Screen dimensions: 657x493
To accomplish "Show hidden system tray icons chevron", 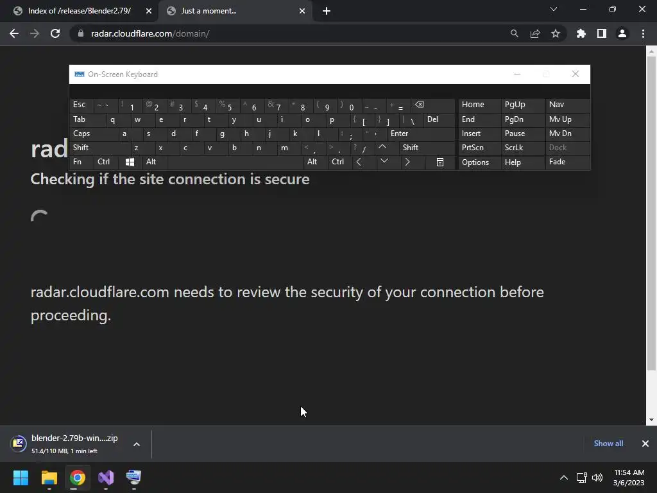I will click(x=564, y=478).
